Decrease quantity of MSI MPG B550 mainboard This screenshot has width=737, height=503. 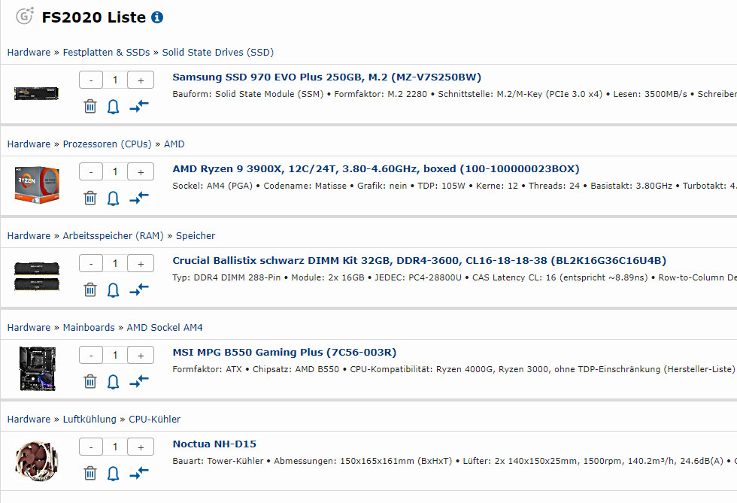coord(91,356)
